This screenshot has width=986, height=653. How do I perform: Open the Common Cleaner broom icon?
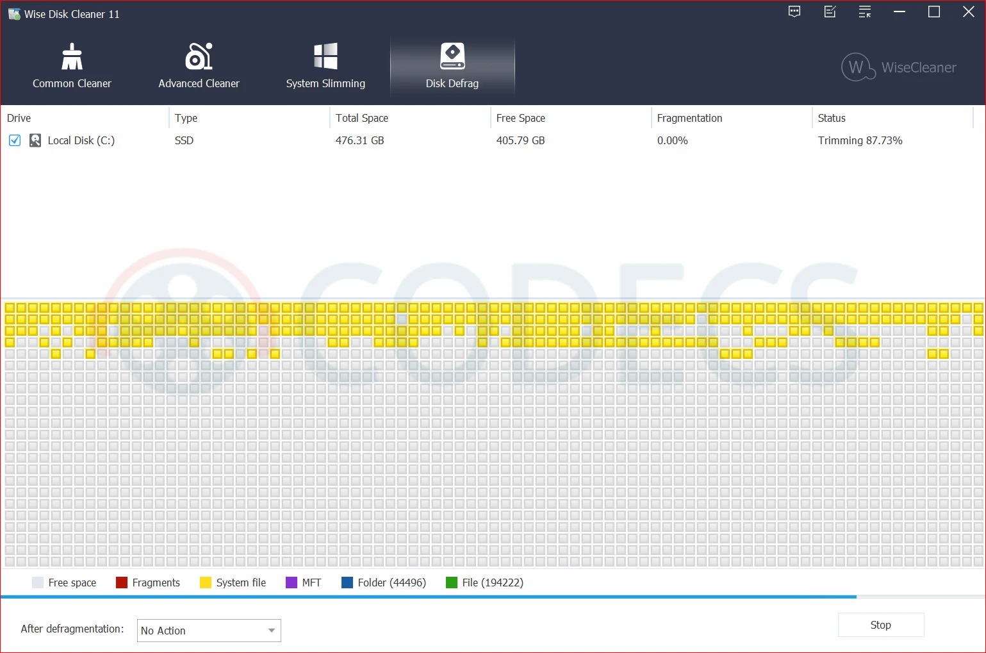pos(72,57)
